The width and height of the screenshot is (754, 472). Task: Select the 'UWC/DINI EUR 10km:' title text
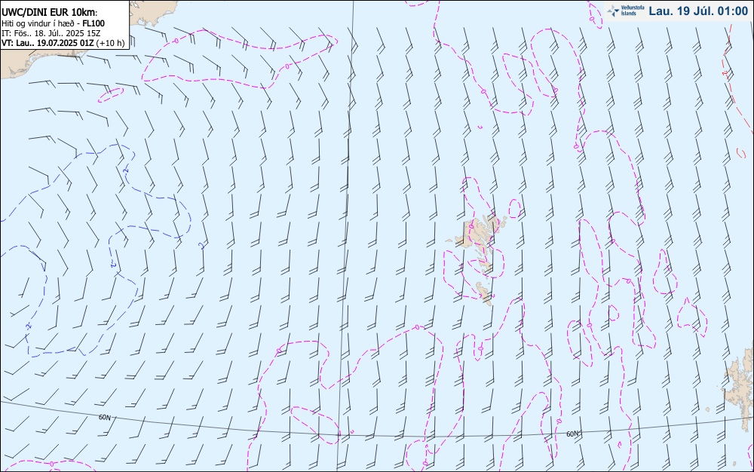pos(49,13)
